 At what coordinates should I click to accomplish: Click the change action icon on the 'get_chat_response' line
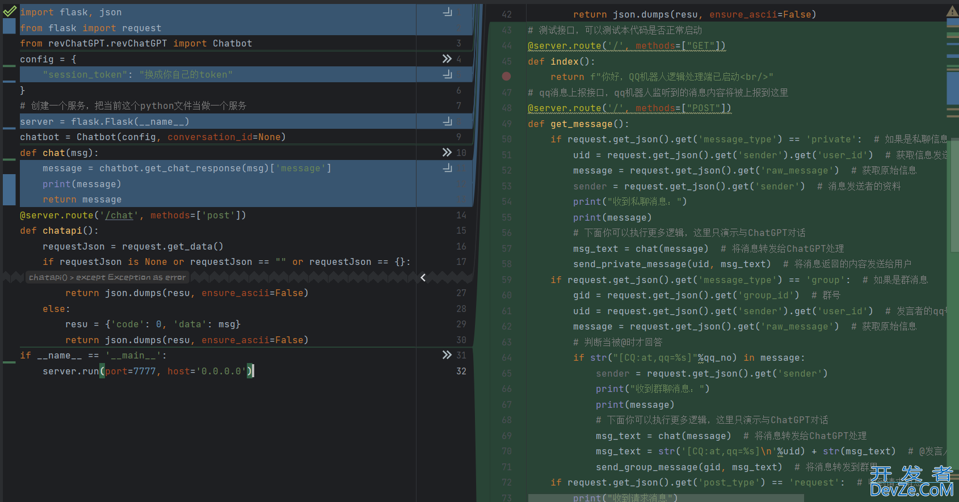(448, 168)
